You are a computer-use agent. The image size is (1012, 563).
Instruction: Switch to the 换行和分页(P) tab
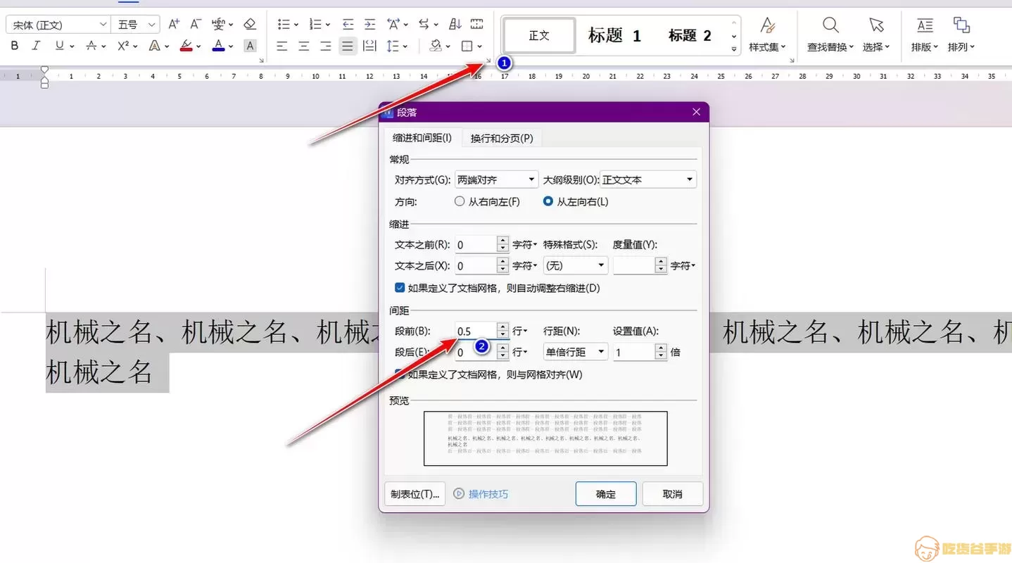[x=502, y=138]
